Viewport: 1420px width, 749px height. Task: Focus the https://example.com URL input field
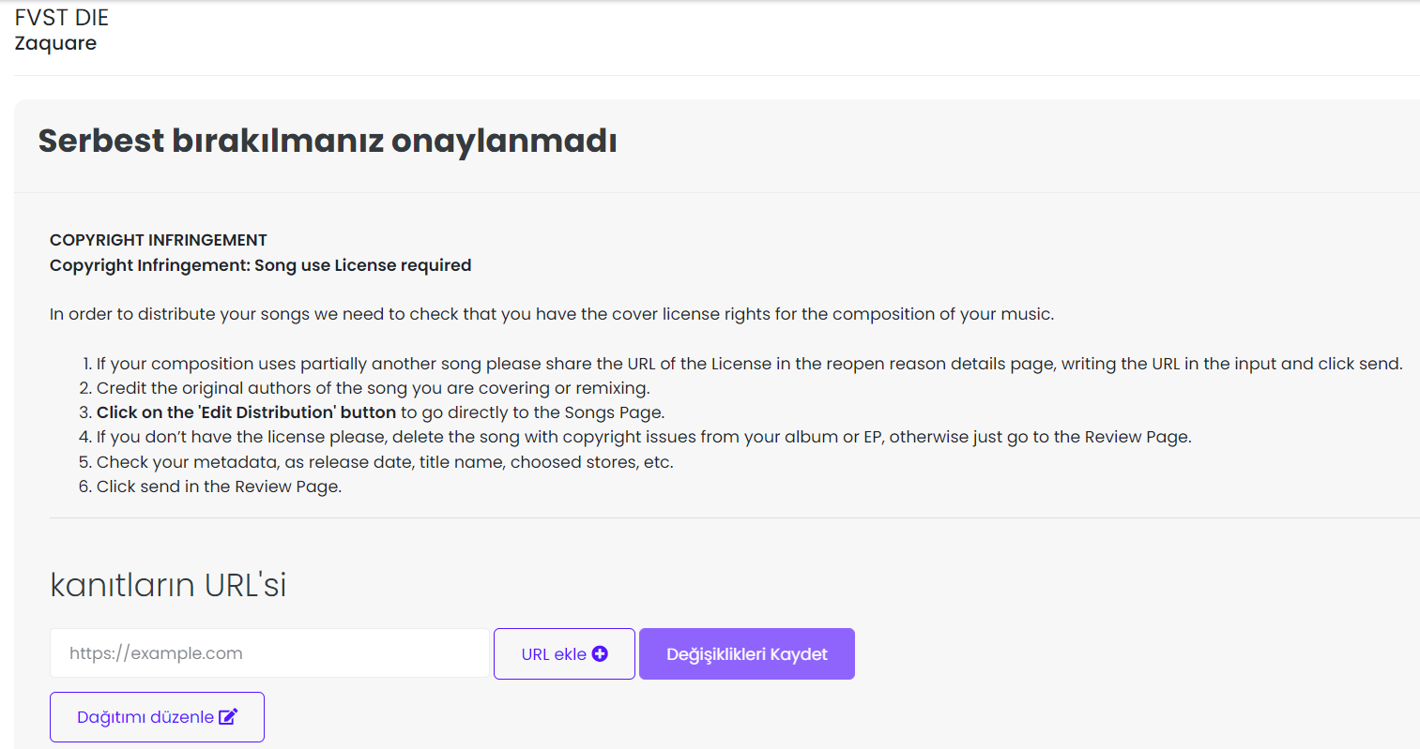269,653
